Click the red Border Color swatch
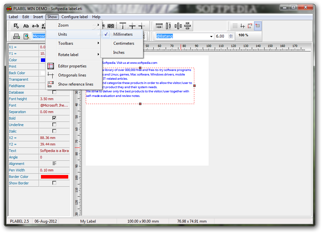Screen dimensions: 322x233 point(54,177)
